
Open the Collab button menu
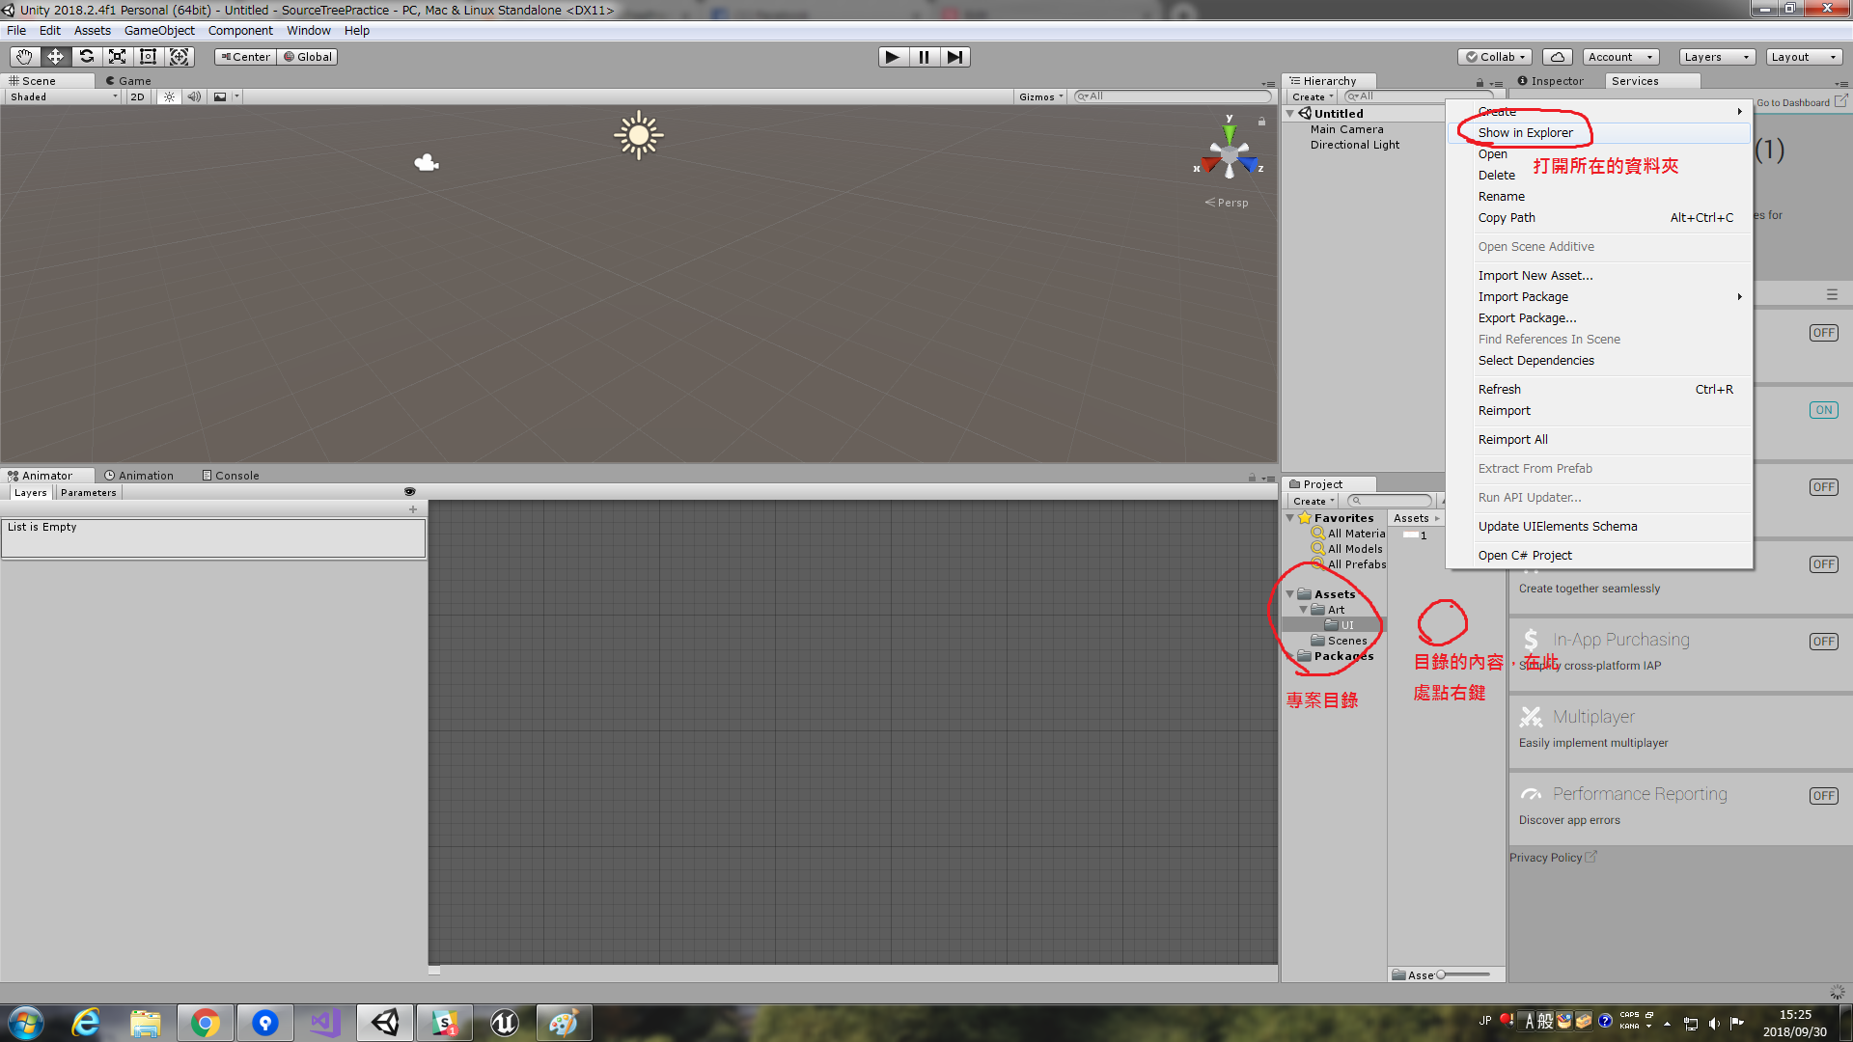point(1495,57)
